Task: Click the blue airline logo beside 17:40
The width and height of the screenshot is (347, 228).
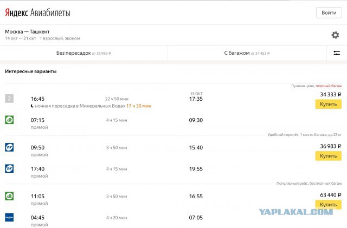Action: click(x=9, y=168)
